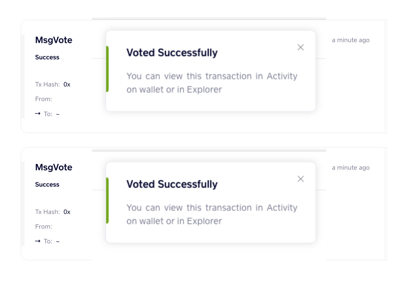Image resolution: width=400 pixels, height=282 pixels.
Task: Click the arrow icon in the bottom card
Action: pos(38,241)
